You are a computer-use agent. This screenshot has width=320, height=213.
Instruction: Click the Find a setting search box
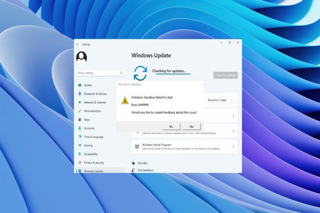click(x=98, y=73)
